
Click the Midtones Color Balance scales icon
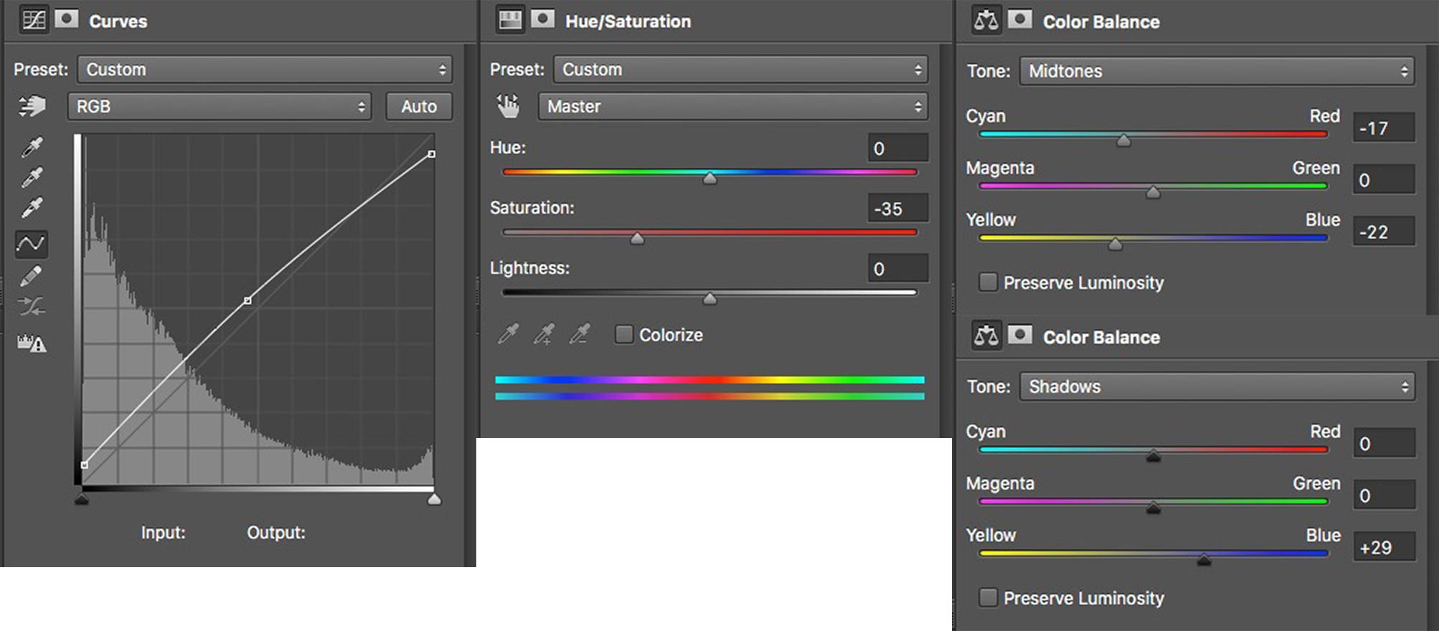pos(986,20)
